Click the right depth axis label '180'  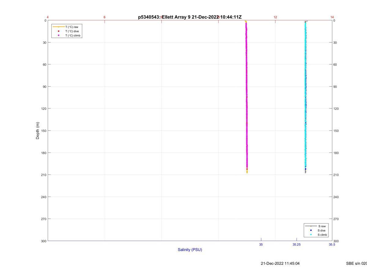[336, 153]
